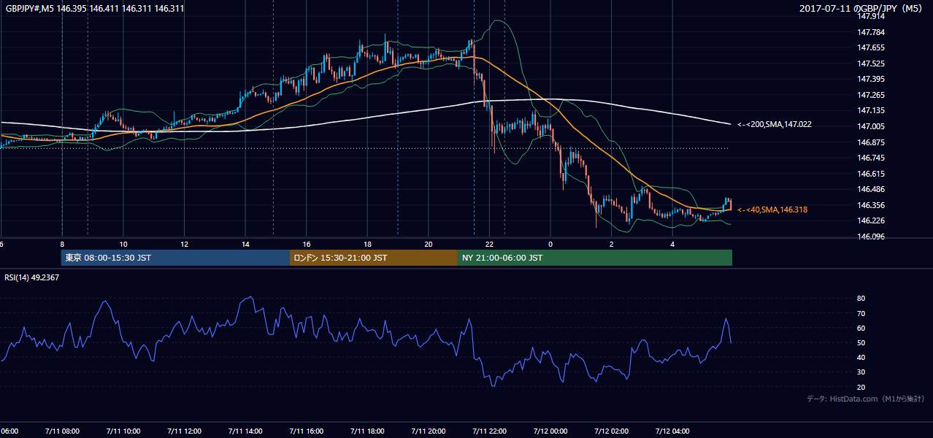Click the 200 SMA label reading 147.022

click(775, 125)
